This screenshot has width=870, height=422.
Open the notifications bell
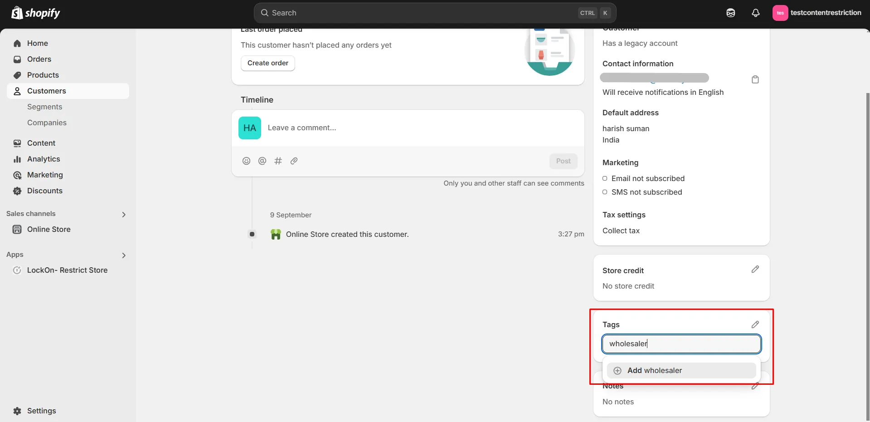tap(755, 13)
